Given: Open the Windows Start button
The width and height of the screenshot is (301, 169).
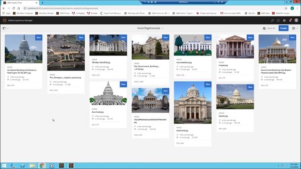Looking at the screenshot, I should click(4, 166).
